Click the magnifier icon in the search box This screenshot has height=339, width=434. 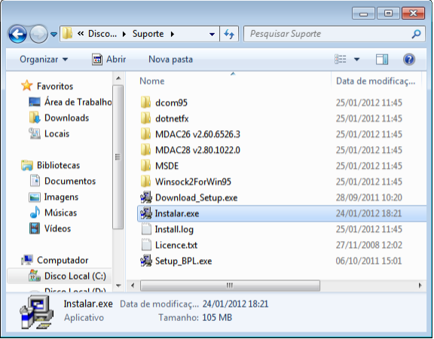416,34
